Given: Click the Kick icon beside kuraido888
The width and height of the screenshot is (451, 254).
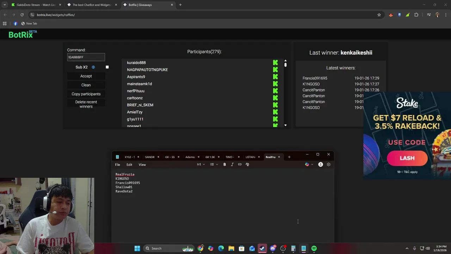Looking at the screenshot, I should pyautogui.click(x=275, y=62).
